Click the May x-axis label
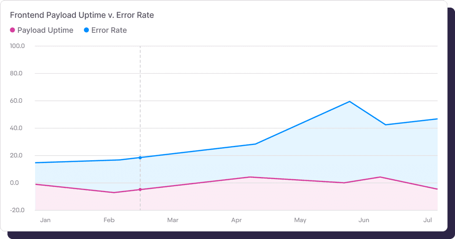 pos(300,220)
